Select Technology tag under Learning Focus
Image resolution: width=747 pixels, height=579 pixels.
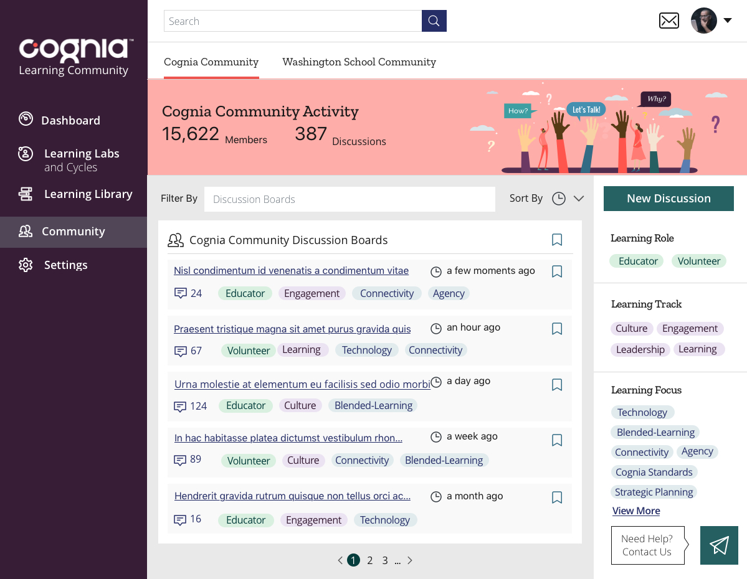642,412
